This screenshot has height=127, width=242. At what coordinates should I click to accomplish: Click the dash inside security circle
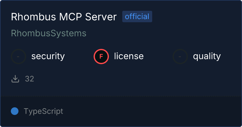click(x=18, y=57)
